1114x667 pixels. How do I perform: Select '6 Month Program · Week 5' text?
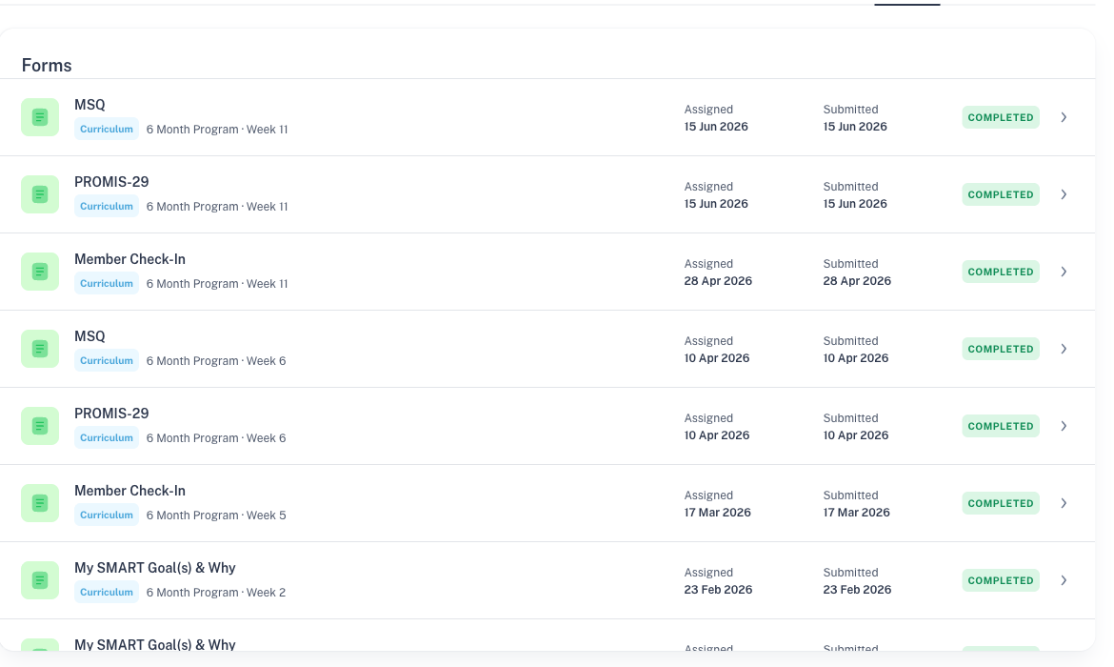216,515
